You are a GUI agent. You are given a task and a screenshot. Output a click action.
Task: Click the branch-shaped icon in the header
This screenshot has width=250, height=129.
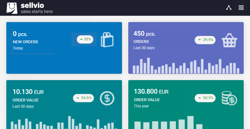pyautogui.click(x=229, y=8)
